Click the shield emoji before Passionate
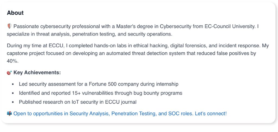Image resolution: width=278 pixels, height=132 pixels. [x=10, y=26]
